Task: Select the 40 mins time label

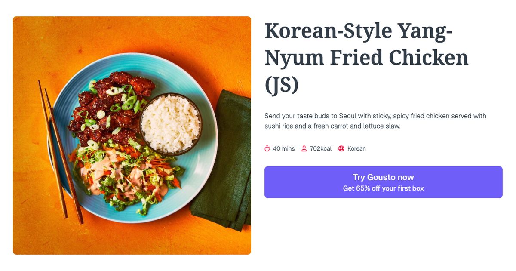Action: point(283,148)
